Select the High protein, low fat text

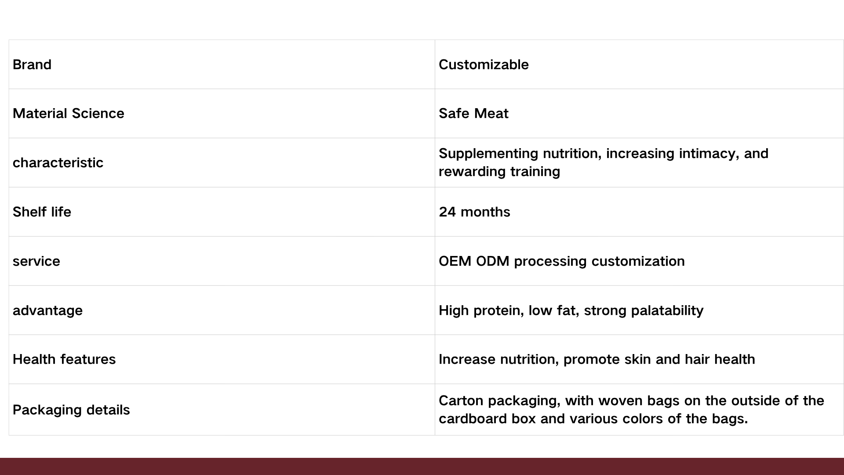pyautogui.click(x=571, y=311)
